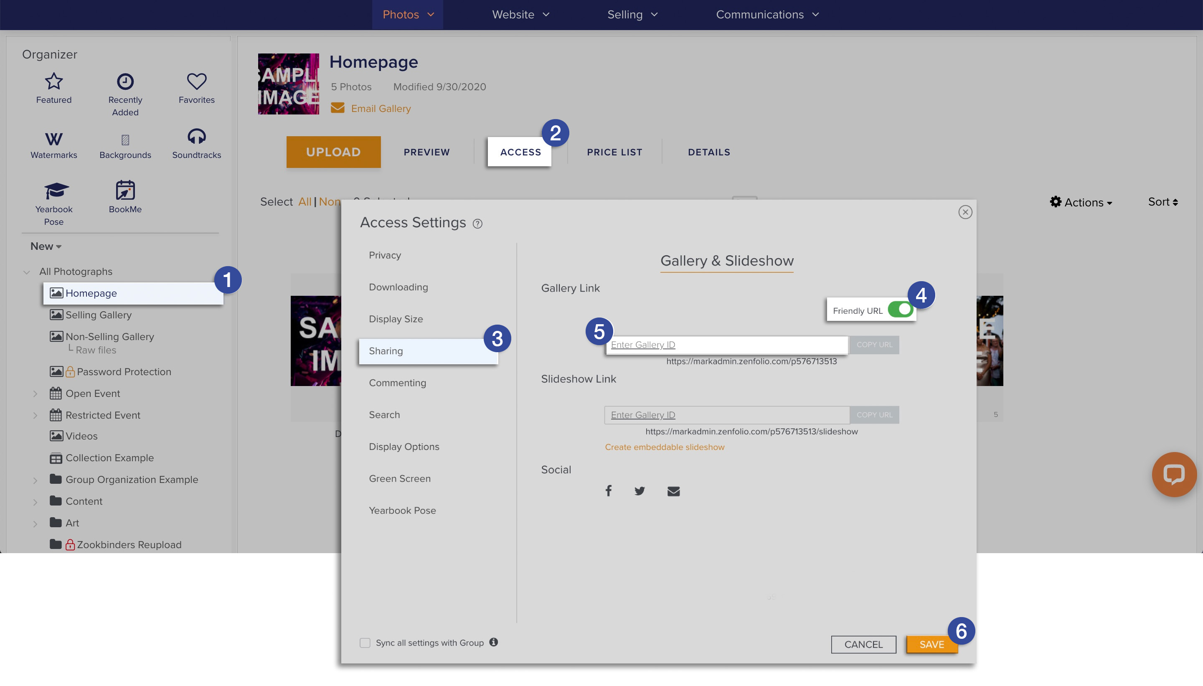
Task: Open the Featured star icon
Action: (54, 81)
